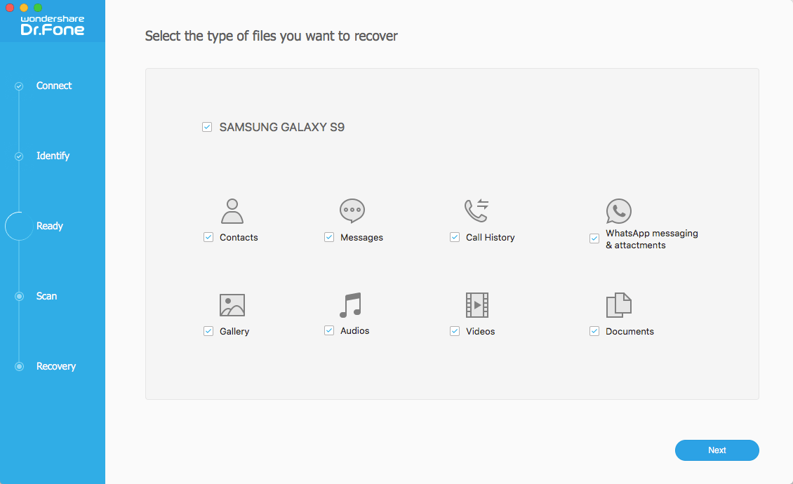Uncheck the Contacts checkbox
Image resolution: width=793 pixels, height=484 pixels.
[x=208, y=237]
